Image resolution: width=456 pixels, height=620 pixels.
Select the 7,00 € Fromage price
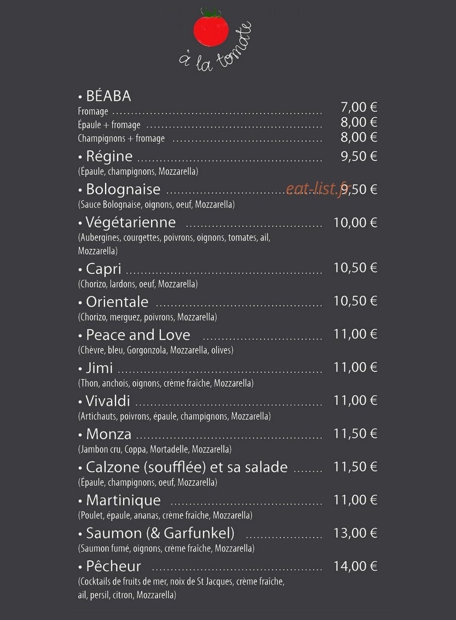pos(359,107)
